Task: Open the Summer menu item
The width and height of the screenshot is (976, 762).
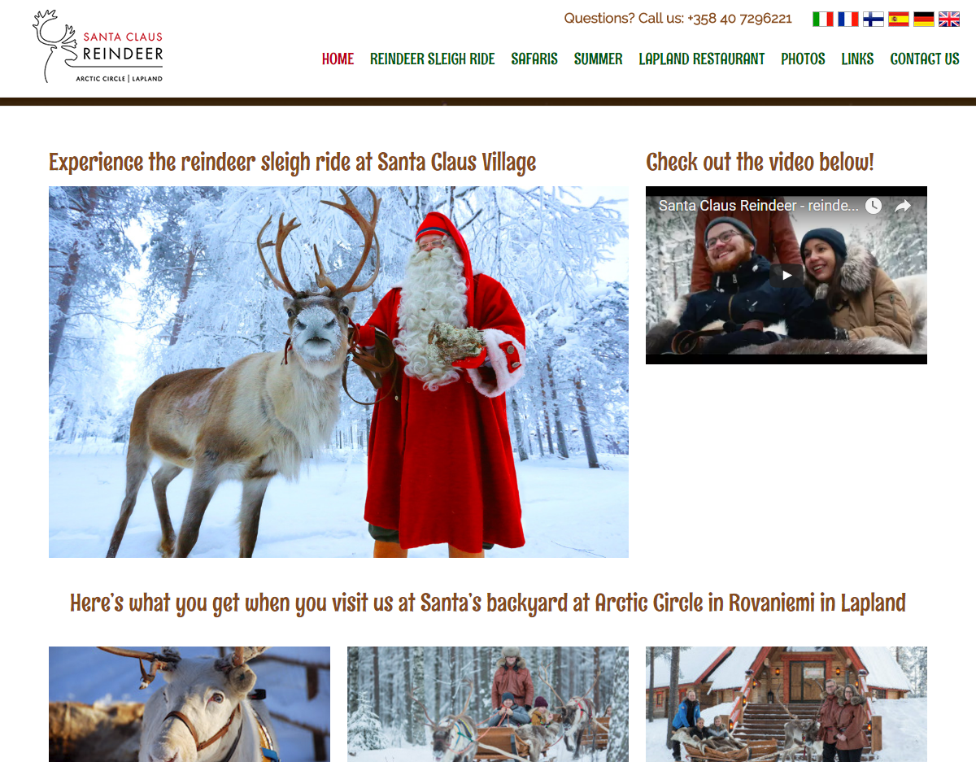Action: coord(598,59)
